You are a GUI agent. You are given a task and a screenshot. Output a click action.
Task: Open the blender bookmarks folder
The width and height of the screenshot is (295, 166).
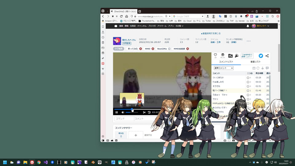240,21
